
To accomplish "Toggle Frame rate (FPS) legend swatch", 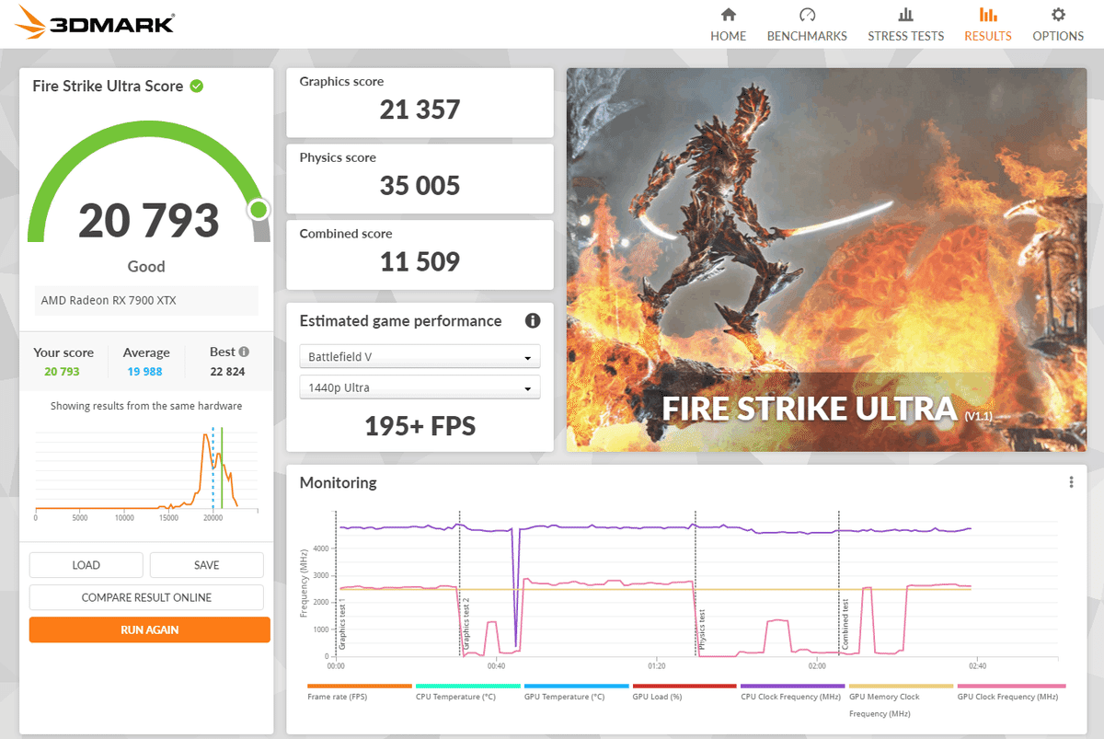I will pyautogui.click(x=360, y=686).
